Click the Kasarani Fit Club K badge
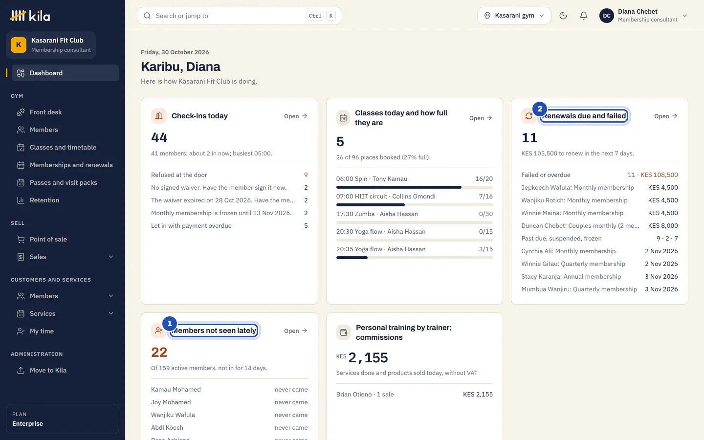This screenshot has width=704, height=440. tap(19, 44)
